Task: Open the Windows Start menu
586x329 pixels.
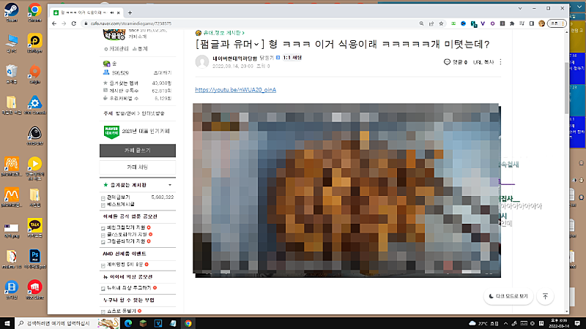Action: point(7,323)
